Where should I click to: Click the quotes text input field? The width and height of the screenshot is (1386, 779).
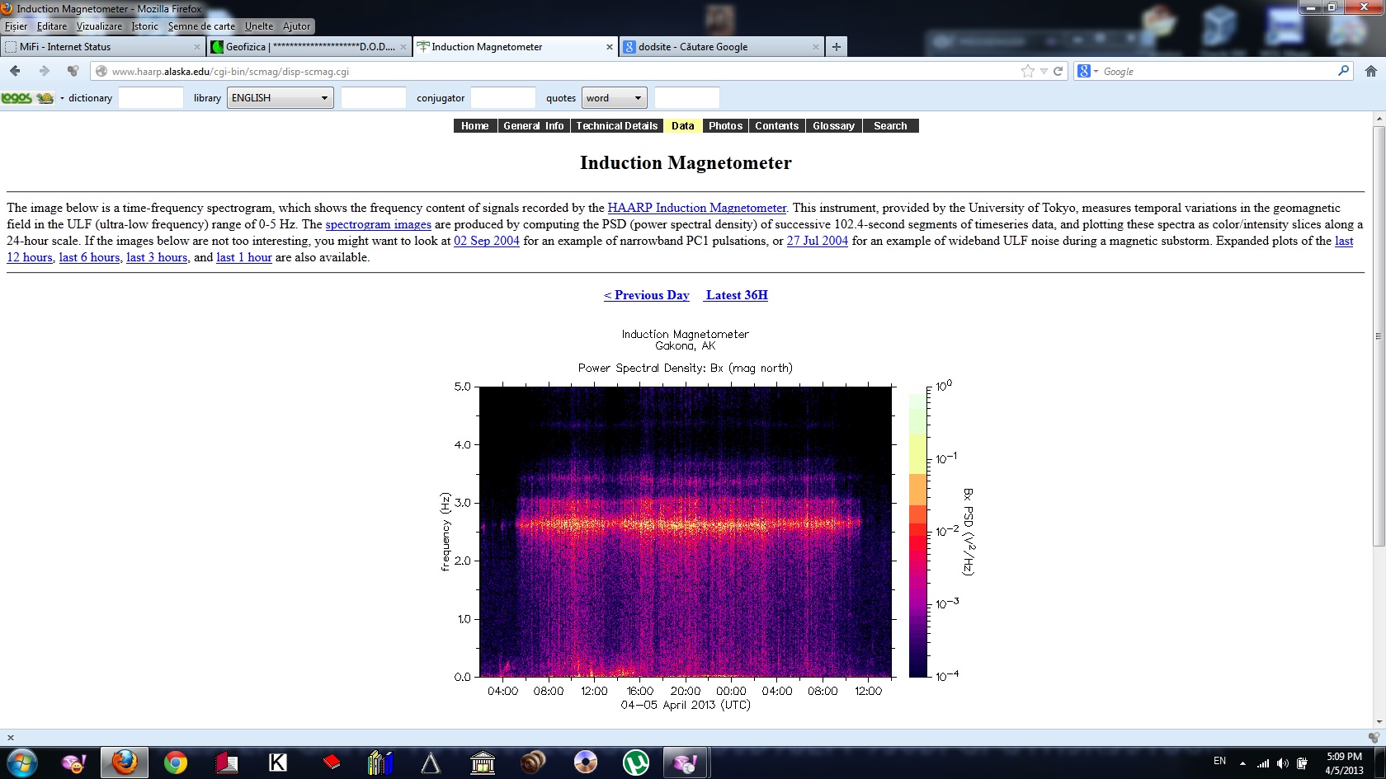tap(686, 97)
